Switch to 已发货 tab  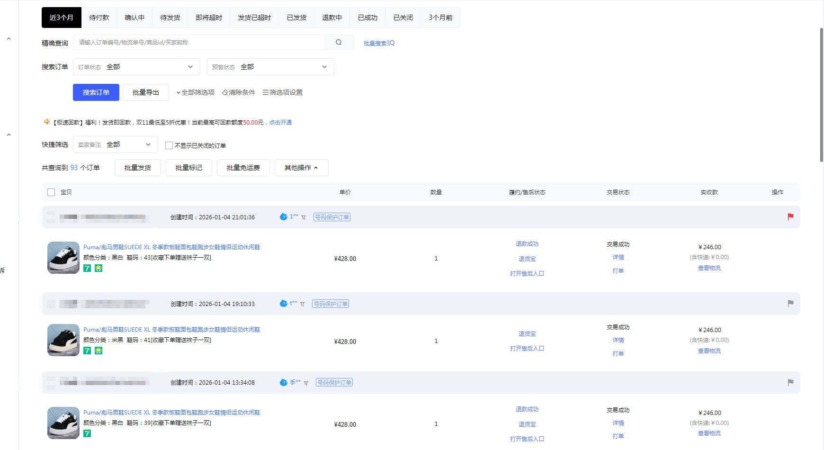coord(296,18)
